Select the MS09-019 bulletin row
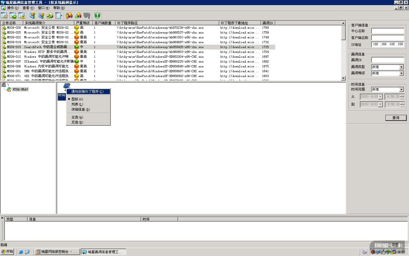The height and width of the screenshot is (256, 409). pos(138,42)
